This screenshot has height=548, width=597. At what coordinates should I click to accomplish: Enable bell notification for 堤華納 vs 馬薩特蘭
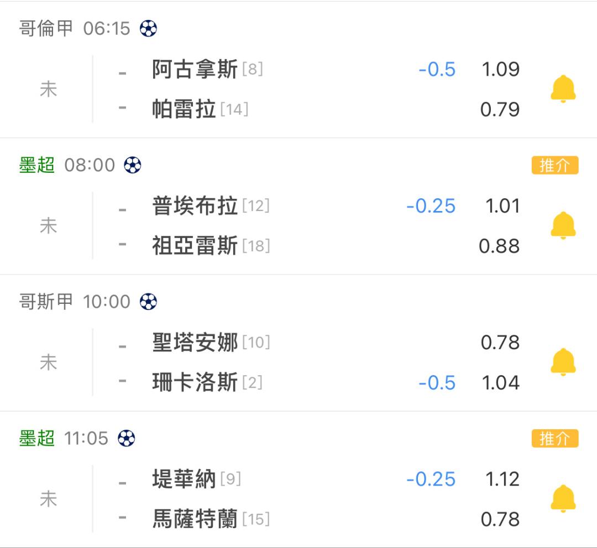(563, 498)
